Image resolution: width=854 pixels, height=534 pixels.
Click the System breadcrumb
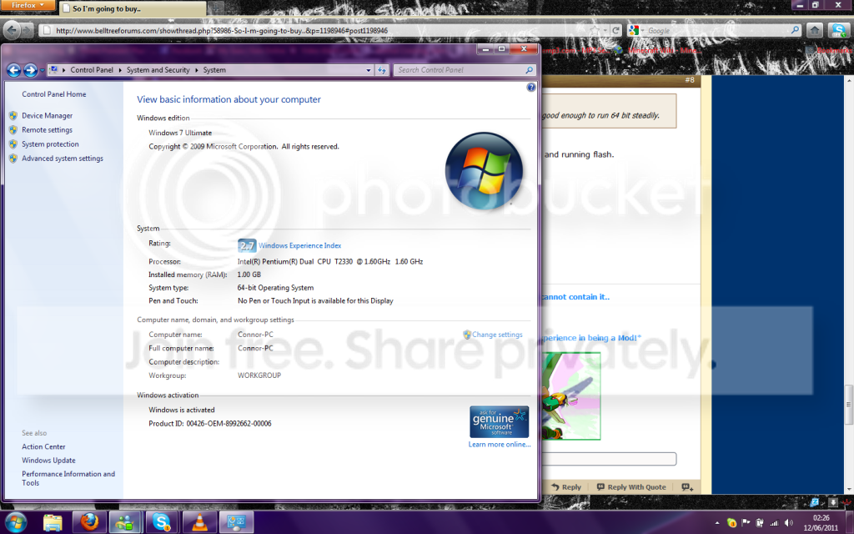[214, 70]
